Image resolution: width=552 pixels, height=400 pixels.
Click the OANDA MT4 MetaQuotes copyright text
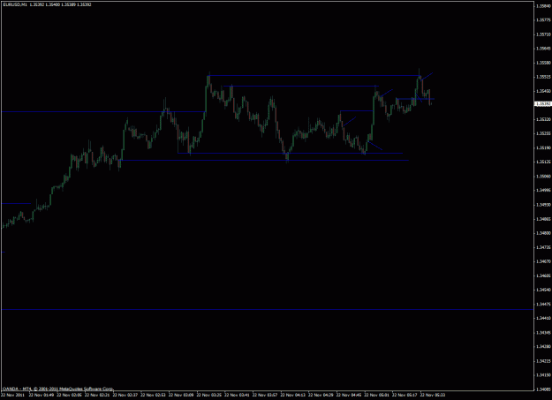(58, 389)
